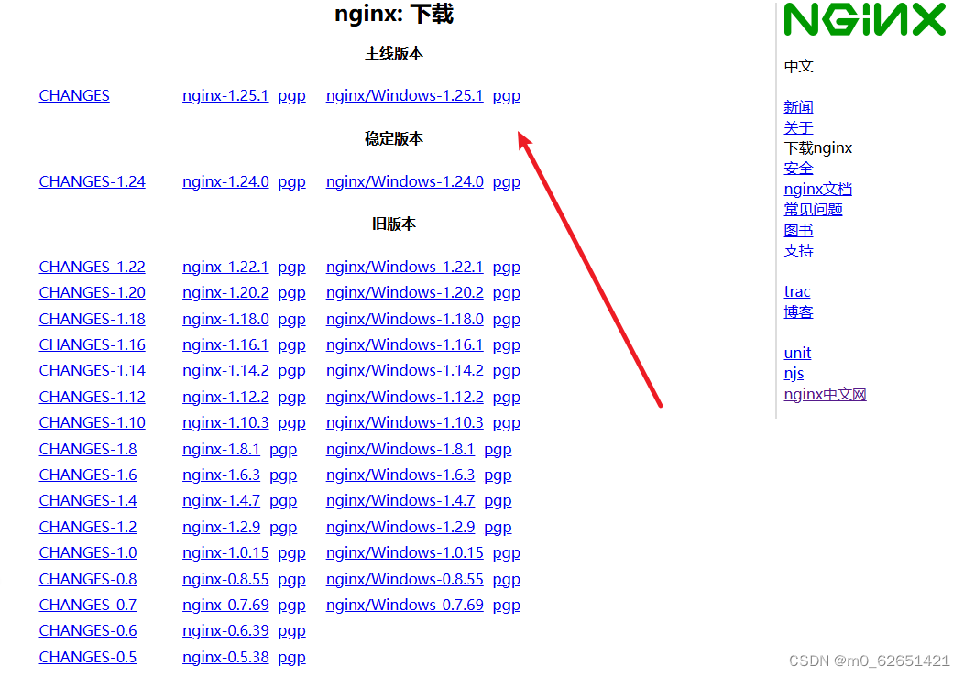Open the 博客 blog link
964x677 pixels.
(799, 312)
